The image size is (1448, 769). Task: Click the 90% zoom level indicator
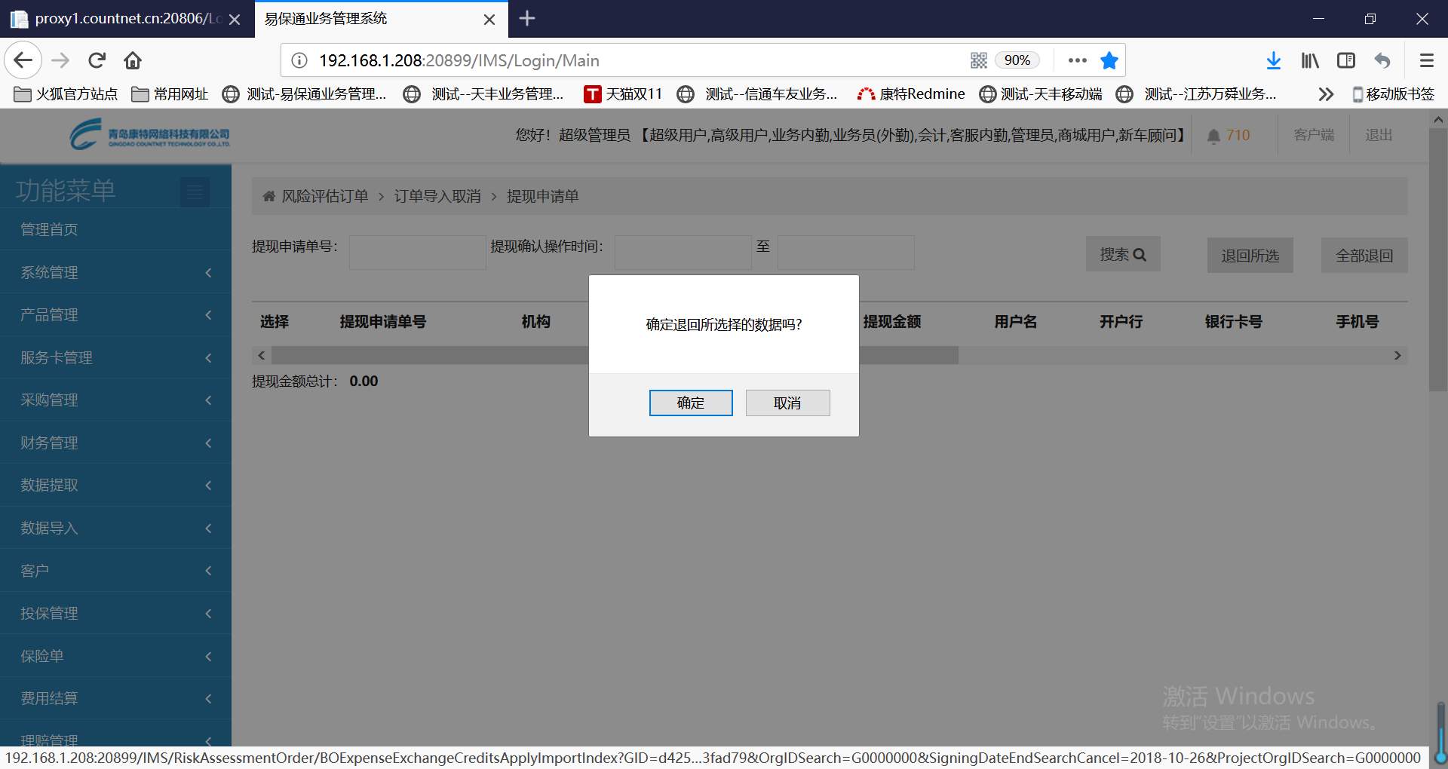coord(1017,60)
